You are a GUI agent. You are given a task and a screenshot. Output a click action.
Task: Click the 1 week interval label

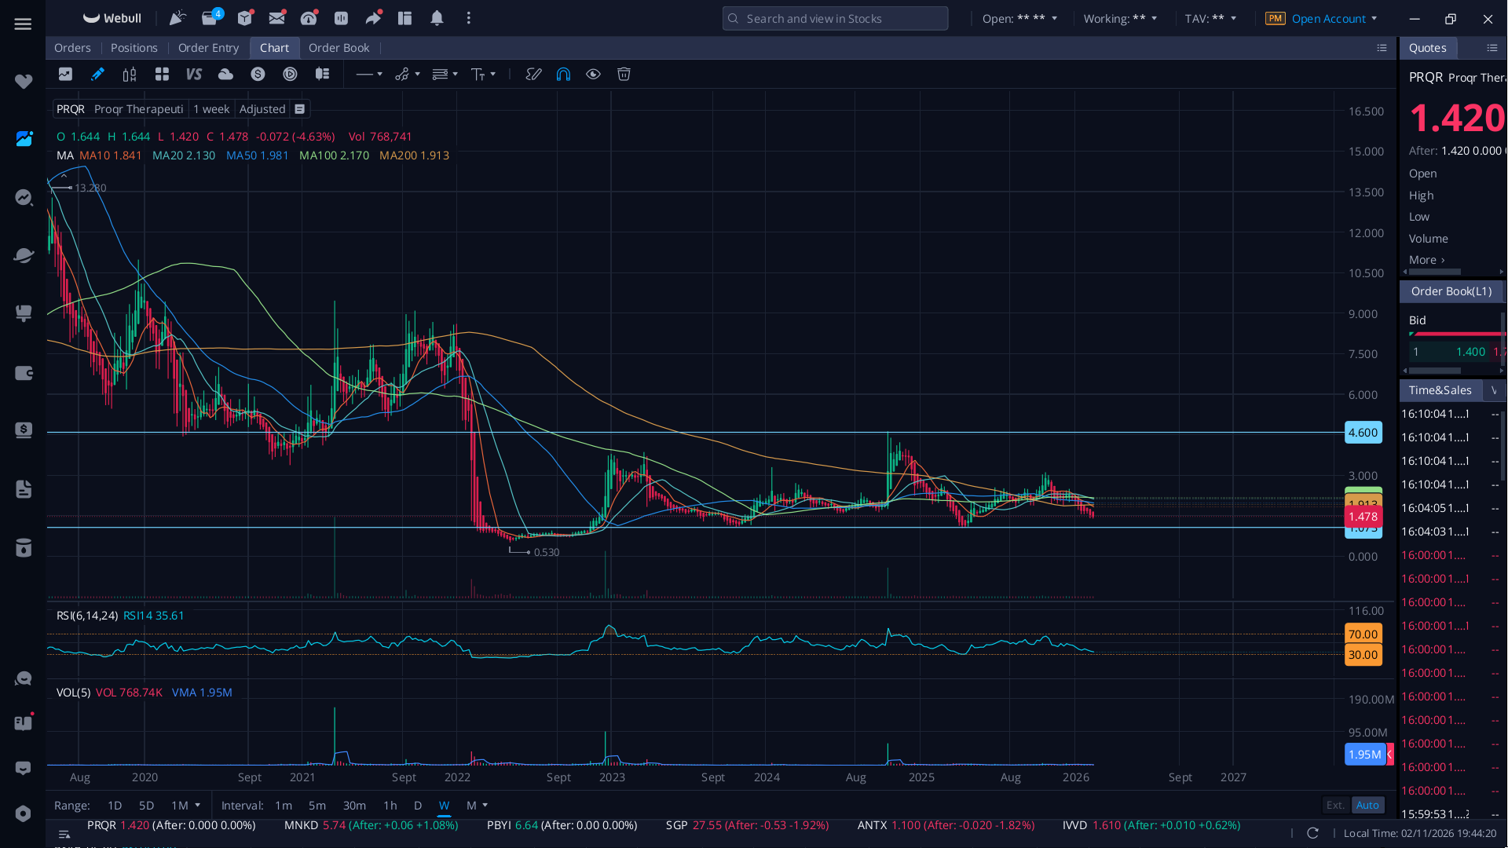[x=211, y=109]
